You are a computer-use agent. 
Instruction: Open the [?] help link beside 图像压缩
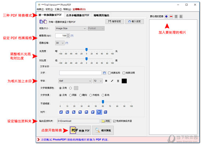click(66, 43)
